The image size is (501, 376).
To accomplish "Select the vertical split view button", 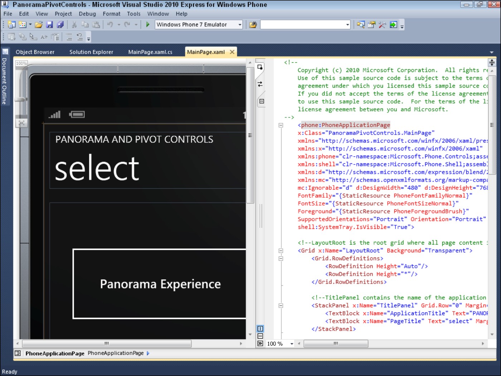I will pyautogui.click(x=260, y=328).
